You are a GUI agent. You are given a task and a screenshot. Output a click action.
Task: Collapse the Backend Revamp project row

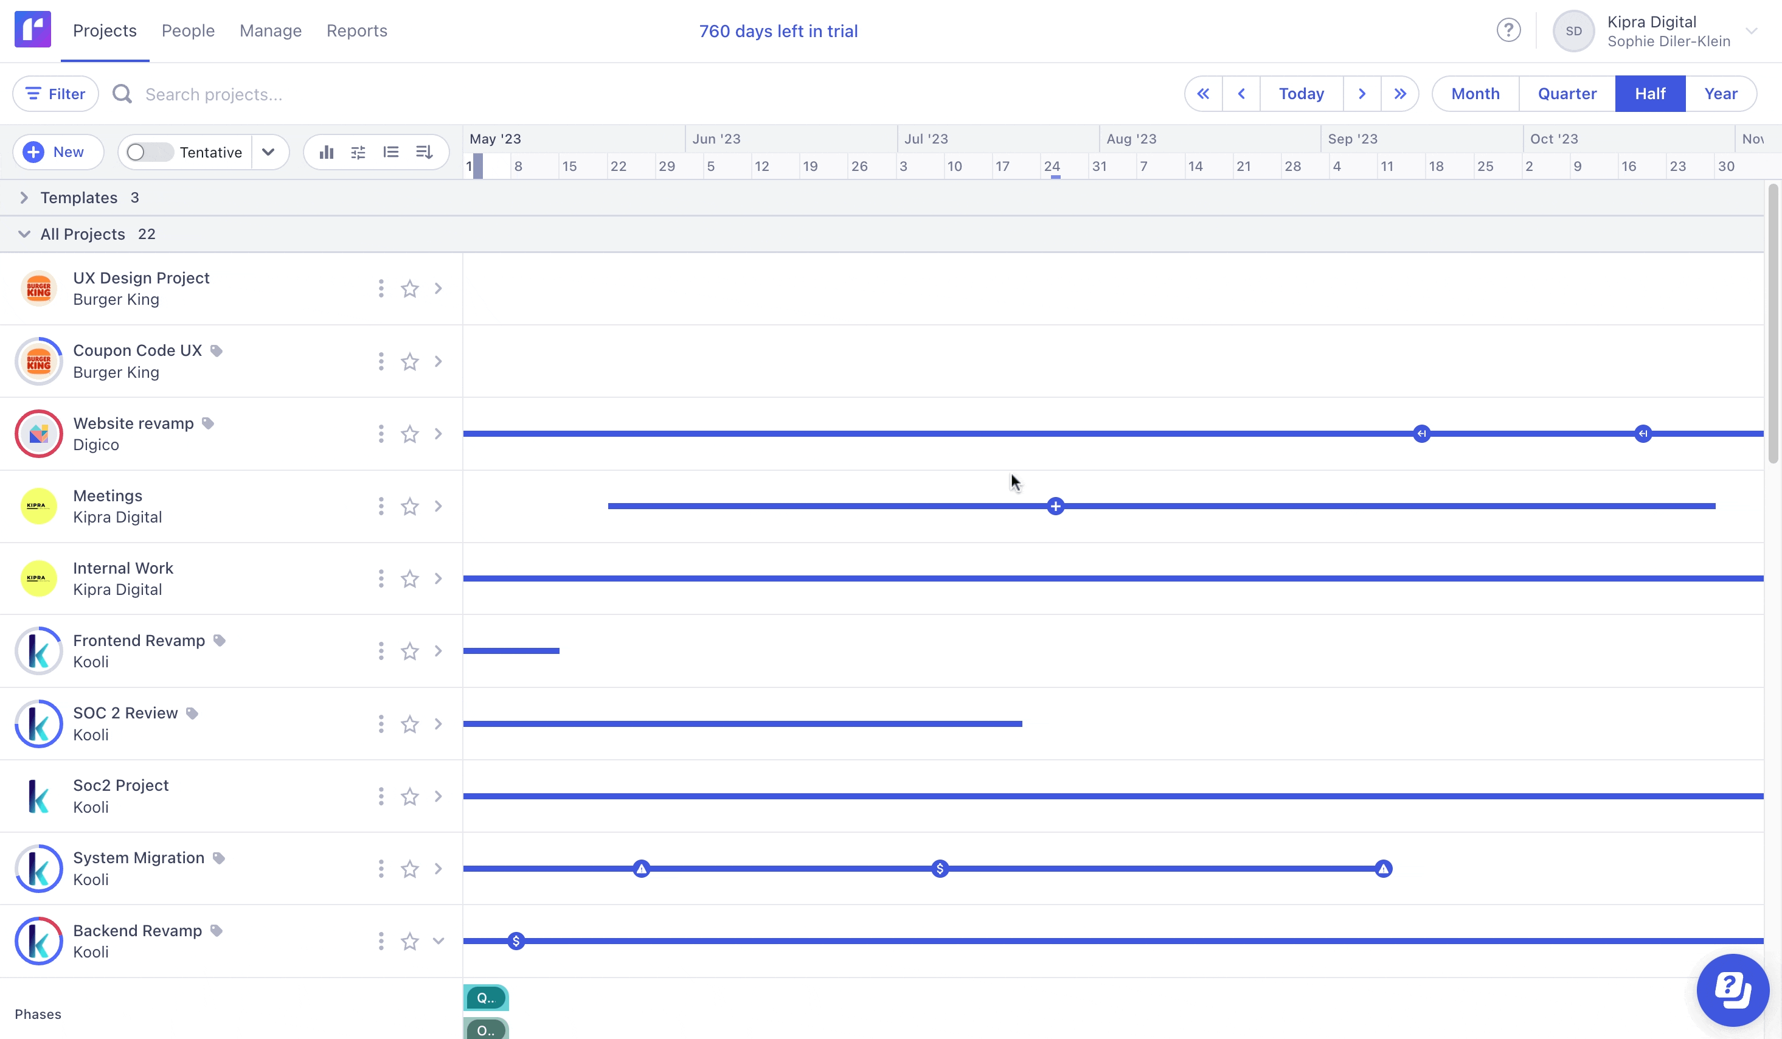point(439,940)
